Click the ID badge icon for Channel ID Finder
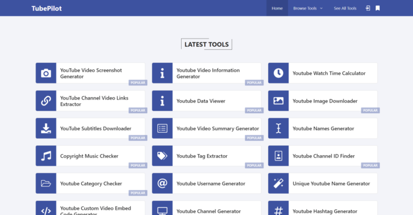 click(x=278, y=156)
